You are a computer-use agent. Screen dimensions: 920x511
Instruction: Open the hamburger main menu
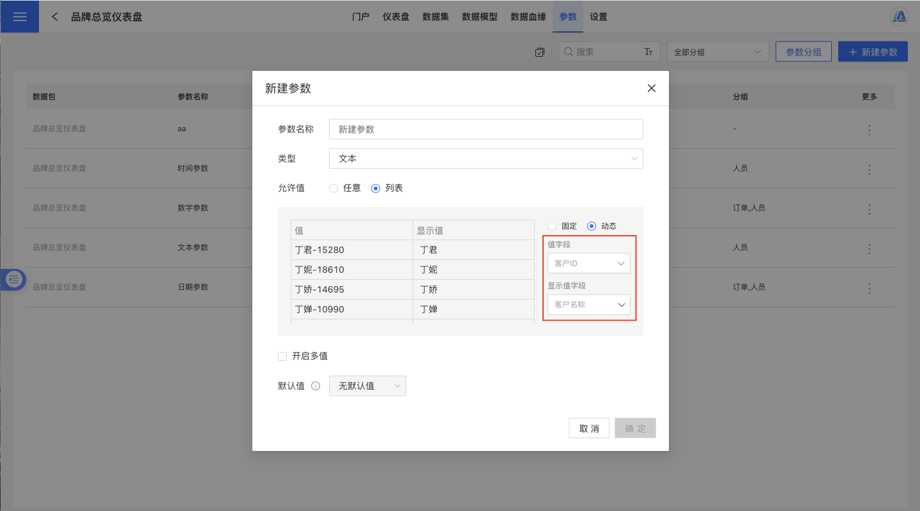(x=19, y=17)
